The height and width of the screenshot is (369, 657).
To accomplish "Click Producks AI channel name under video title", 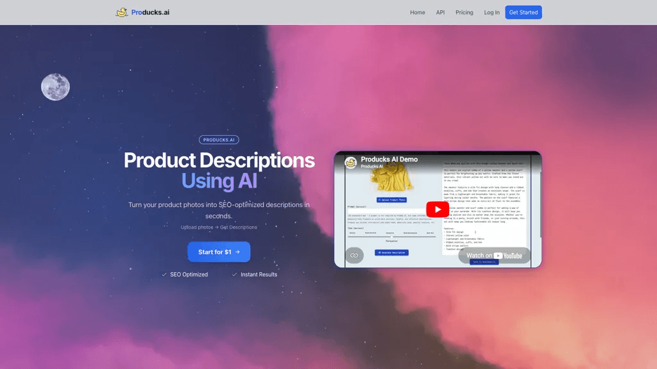I will click(372, 167).
